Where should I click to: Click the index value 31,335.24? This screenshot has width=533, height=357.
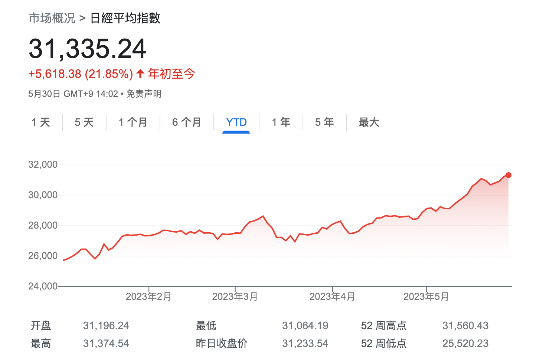click(x=88, y=49)
